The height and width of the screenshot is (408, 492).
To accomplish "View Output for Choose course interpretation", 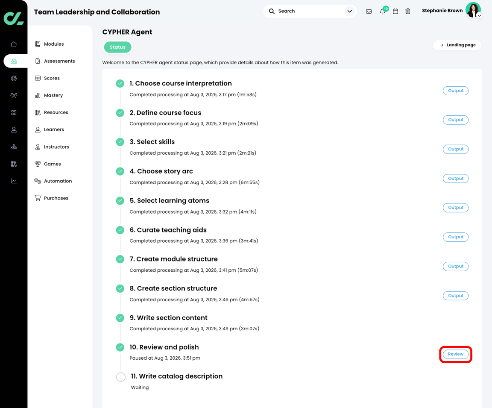I will [456, 91].
